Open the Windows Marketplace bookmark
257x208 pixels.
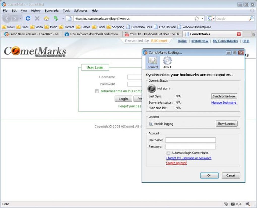[x=194, y=27]
